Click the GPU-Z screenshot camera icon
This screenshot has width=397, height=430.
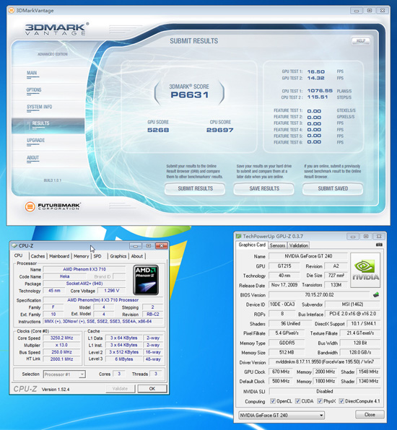click(379, 245)
